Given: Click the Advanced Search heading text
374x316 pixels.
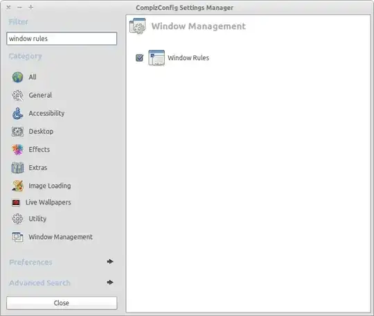Looking at the screenshot, I should [x=39, y=283].
